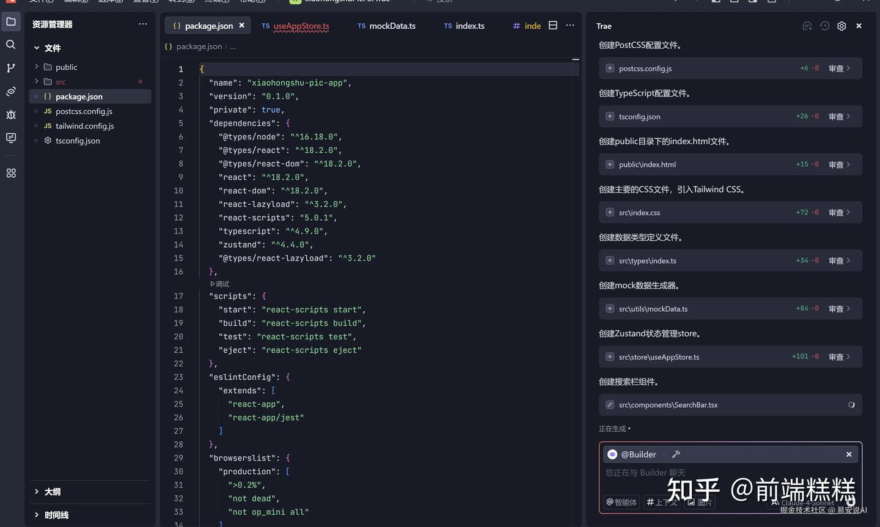This screenshot has width=880, height=527.
Task: Open chat history clock icon in Trae panel
Action: (x=824, y=26)
